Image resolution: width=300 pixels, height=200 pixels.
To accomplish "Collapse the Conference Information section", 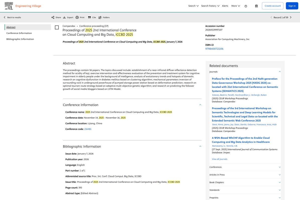I will (x=200, y=105).
